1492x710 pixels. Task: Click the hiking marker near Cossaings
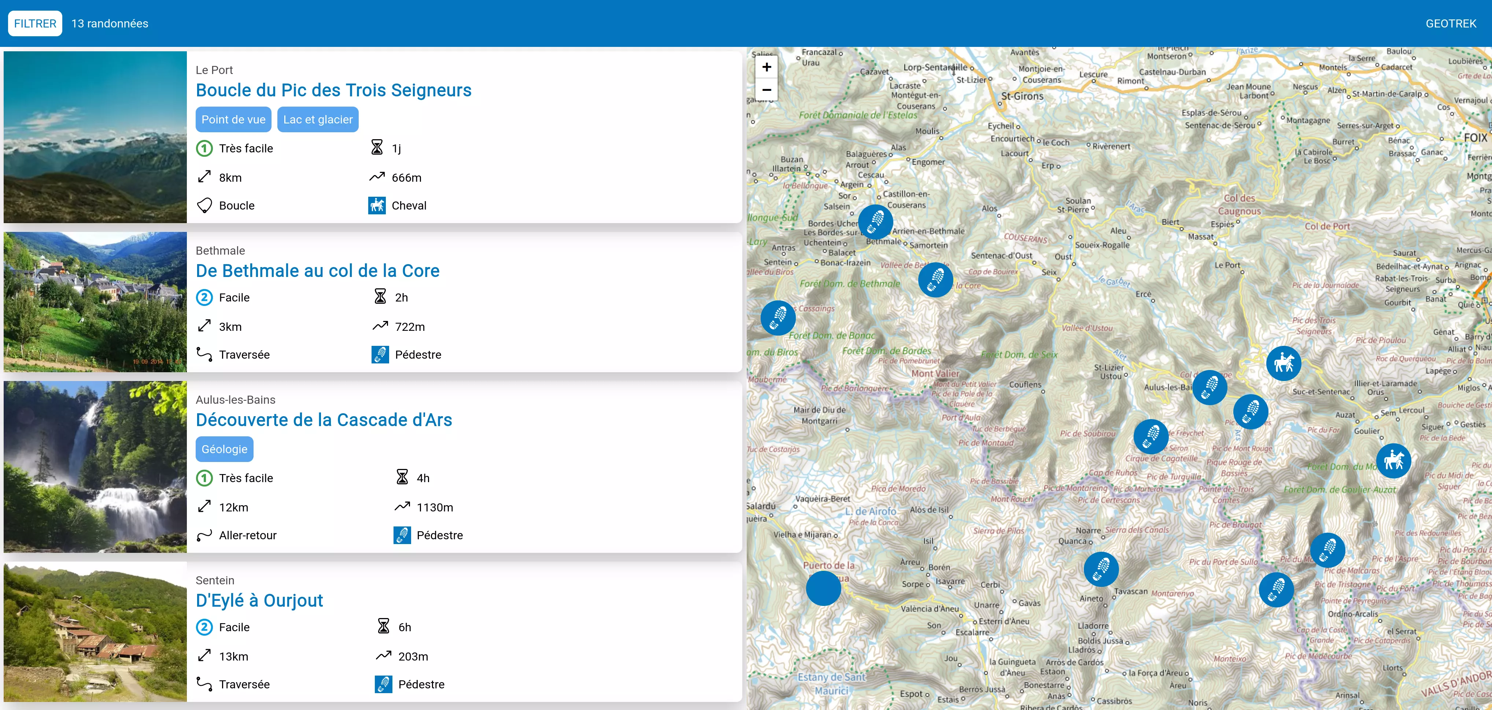tap(778, 317)
